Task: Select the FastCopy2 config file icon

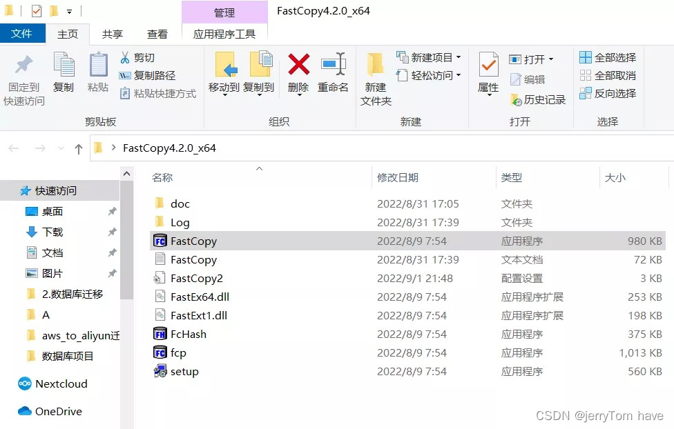Action: [x=160, y=278]
